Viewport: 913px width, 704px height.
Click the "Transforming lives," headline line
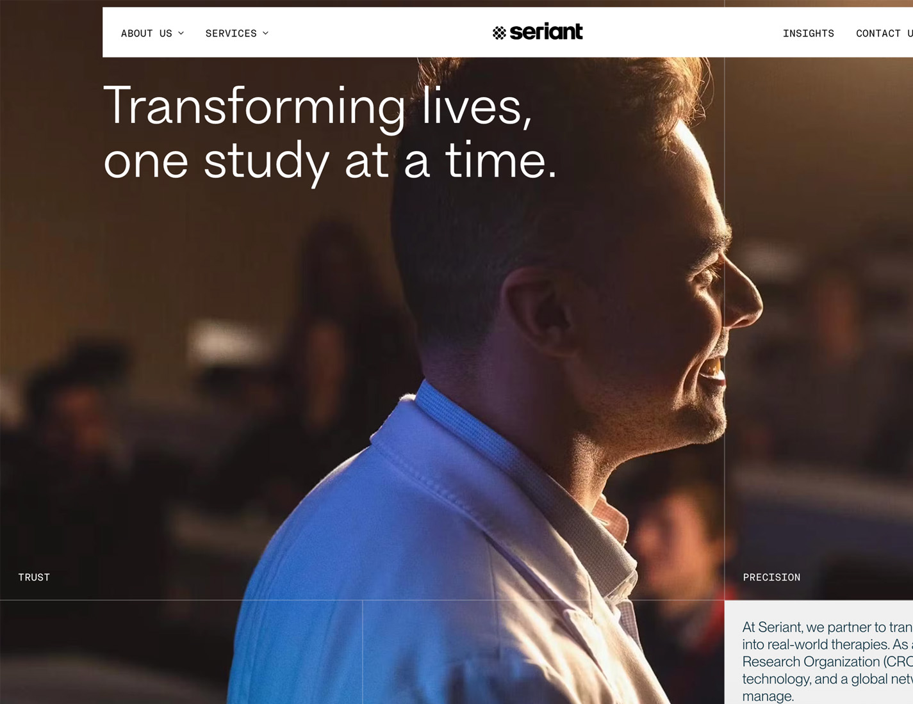318,106
